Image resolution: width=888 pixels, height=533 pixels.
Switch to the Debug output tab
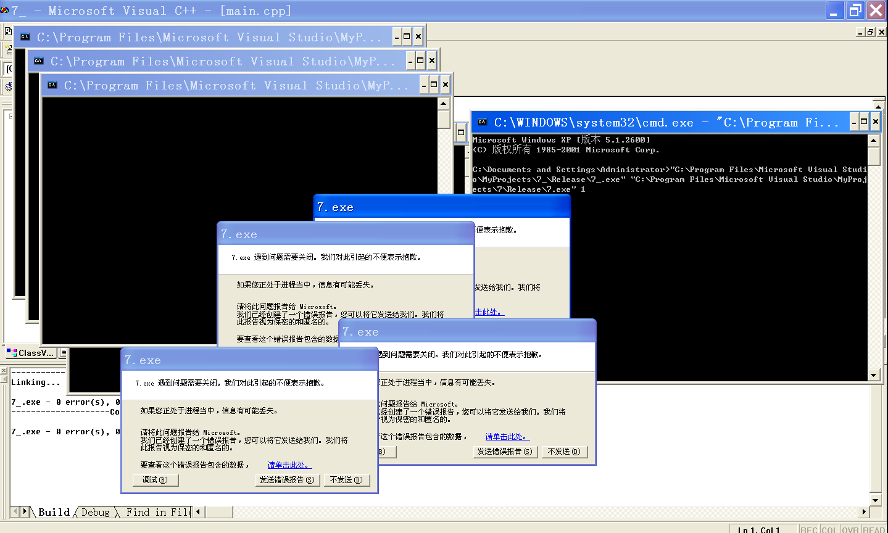[96, 512]
